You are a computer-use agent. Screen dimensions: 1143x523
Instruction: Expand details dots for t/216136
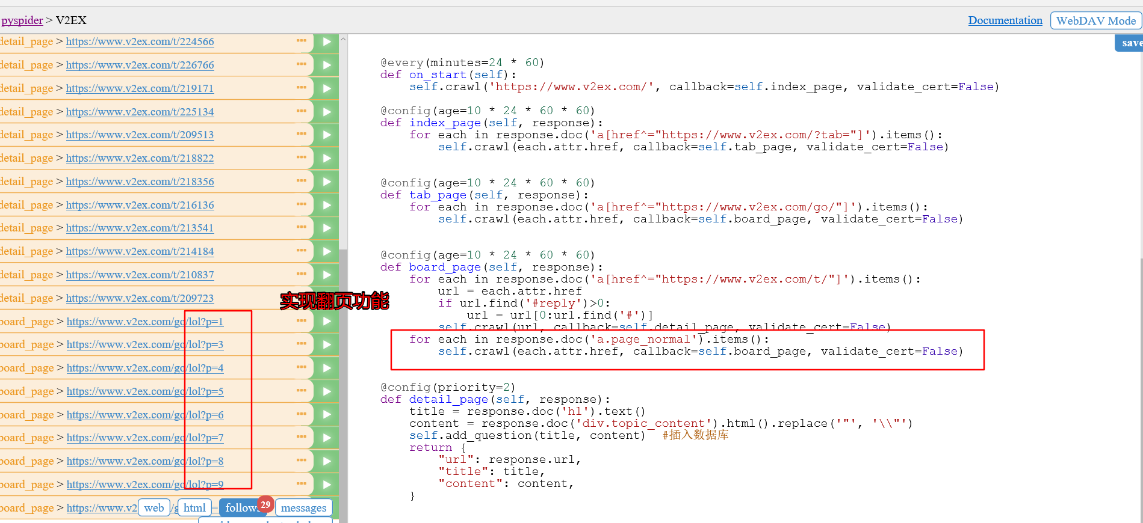point(302,204)
